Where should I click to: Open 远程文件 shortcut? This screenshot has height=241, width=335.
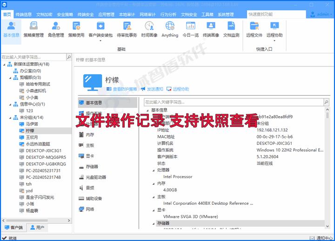(254, 30)
